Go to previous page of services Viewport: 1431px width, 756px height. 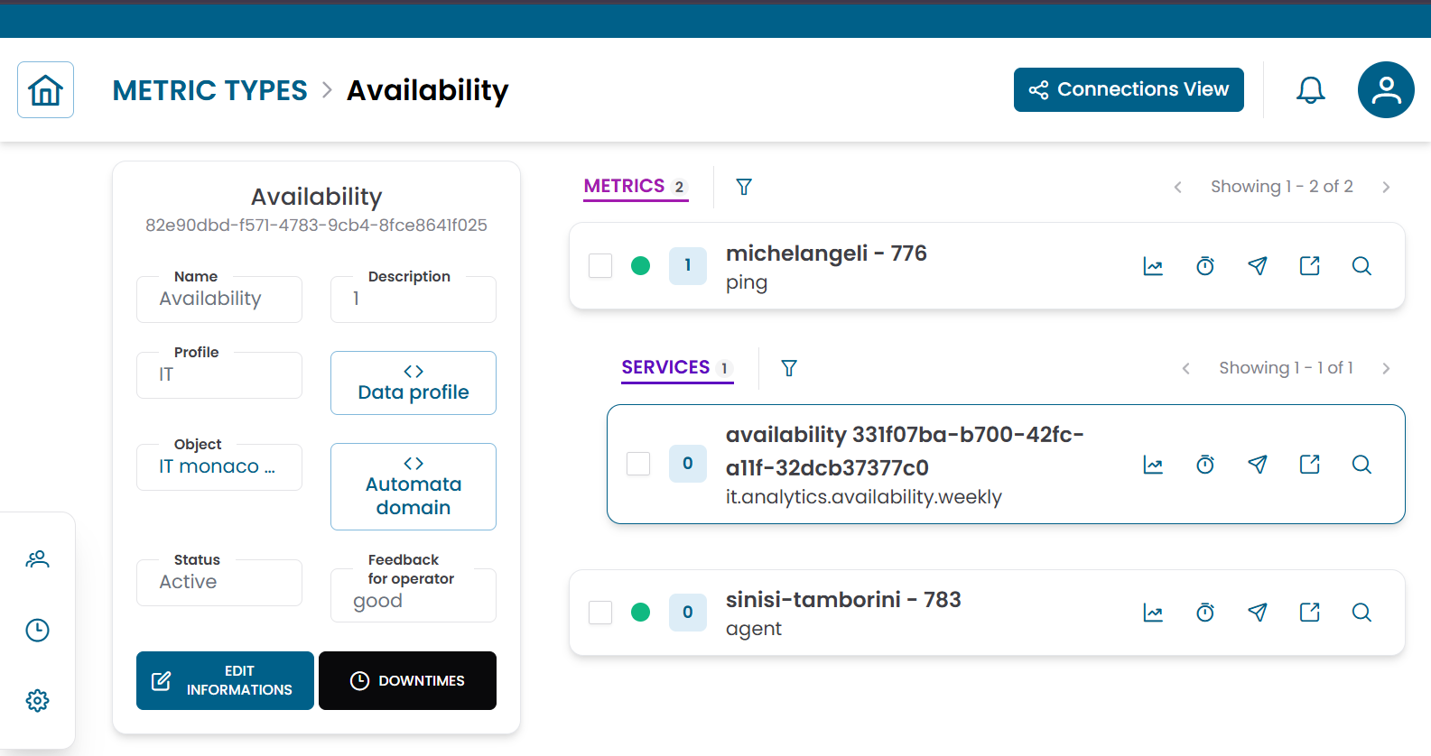tap(1185, 368)
